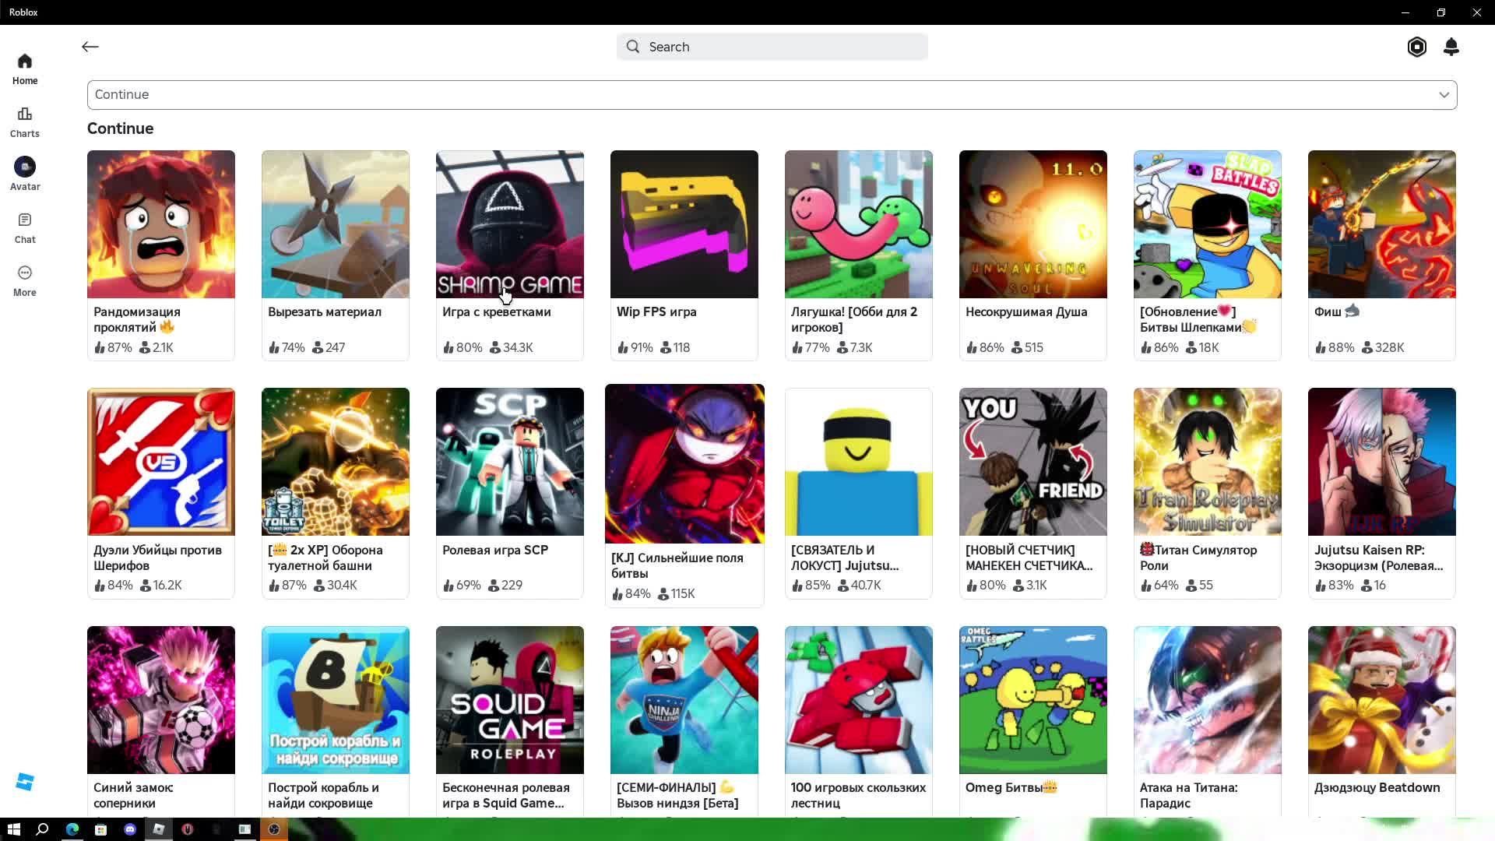The image size is (1495, 841).
Task: Open the notifications bell
Action: [1451, 47]
